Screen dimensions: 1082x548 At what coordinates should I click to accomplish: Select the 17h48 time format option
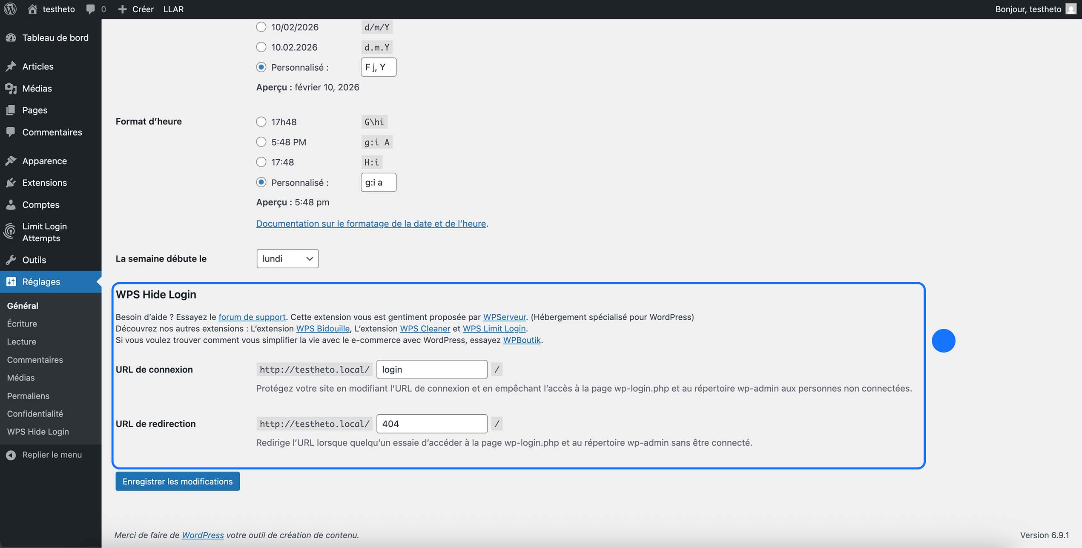point(261,121)
